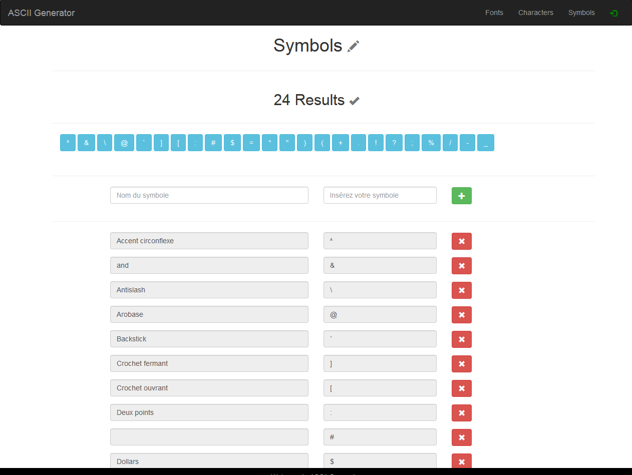Click the Accent circonflexe name field

(209, 241)
